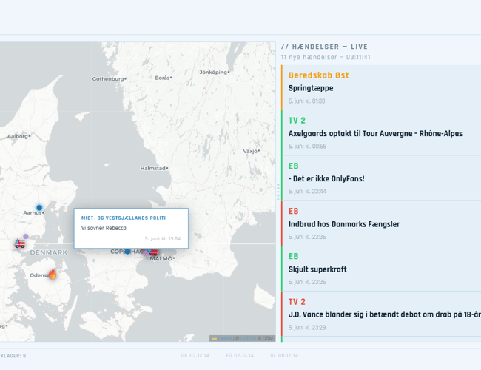Viewport: 481px width, 370px height.
Task: Open the Skjult superkraft event
Action: tap(381, 269)
